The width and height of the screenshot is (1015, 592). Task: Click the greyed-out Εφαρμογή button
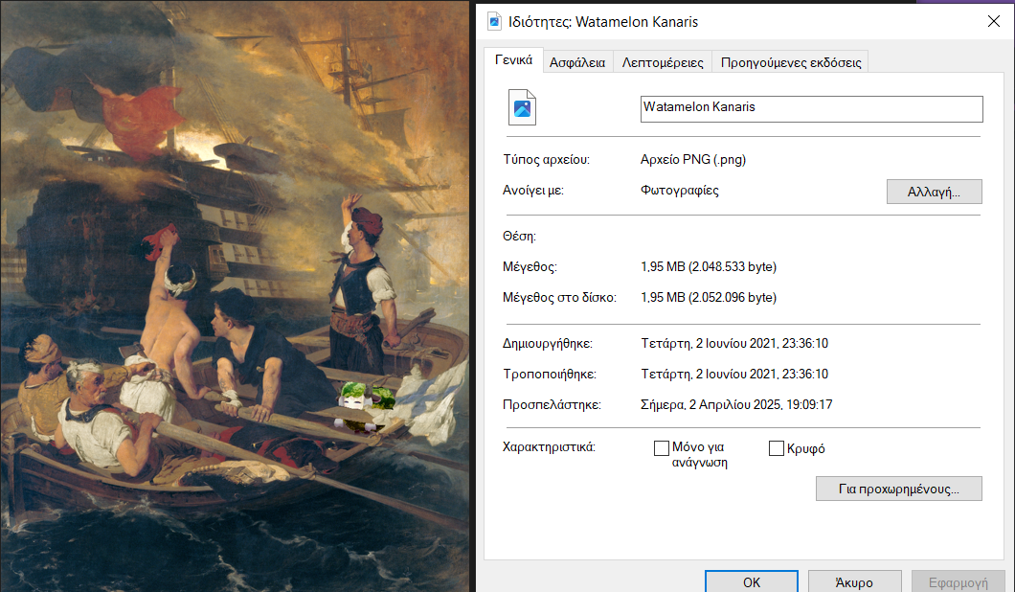[x=959, y=582]
